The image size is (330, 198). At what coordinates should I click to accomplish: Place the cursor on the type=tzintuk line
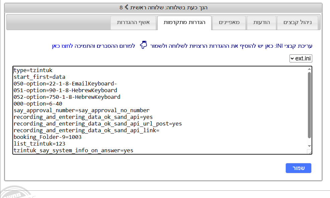coord(33,70)
